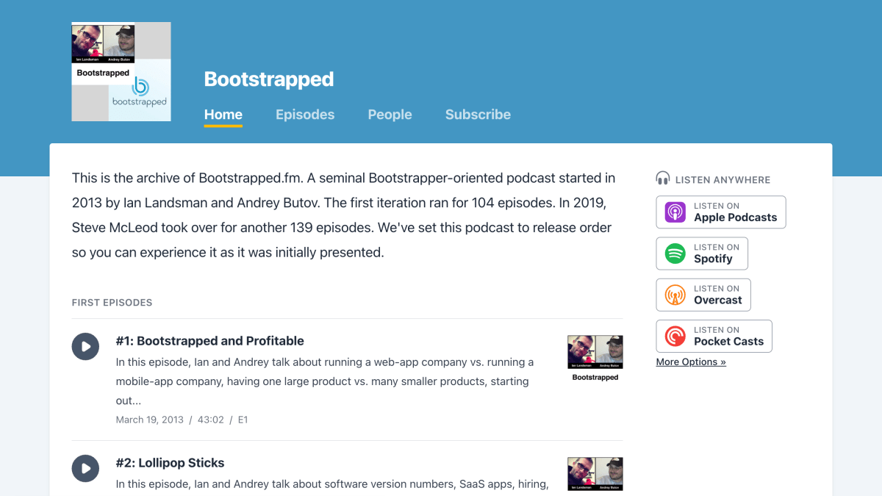Click the Pocket Casts logo icon
This screenshot has height=496, width=882.
675,336
